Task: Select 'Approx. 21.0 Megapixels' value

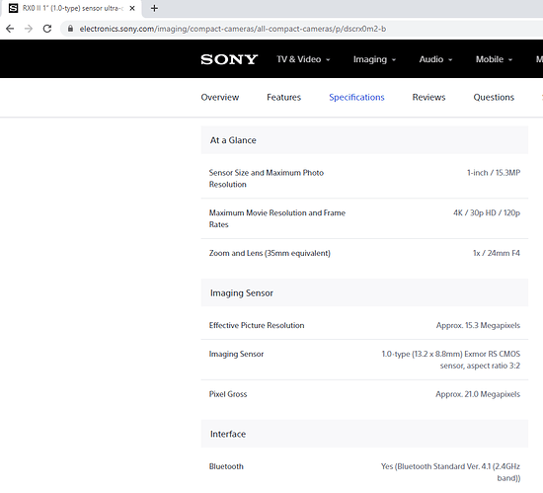Action: (478, 394)
